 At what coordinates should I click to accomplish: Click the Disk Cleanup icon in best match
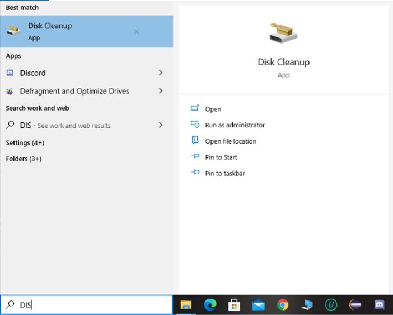pyautogui.click(x=13, y=30)
